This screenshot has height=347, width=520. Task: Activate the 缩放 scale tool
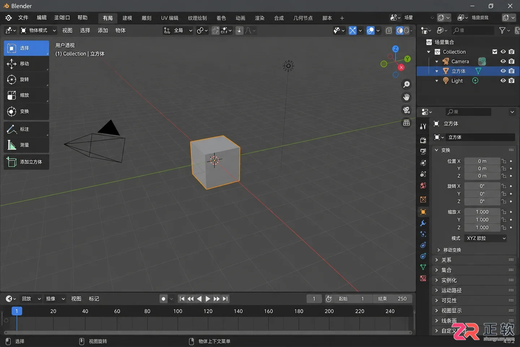click(26, 95)
